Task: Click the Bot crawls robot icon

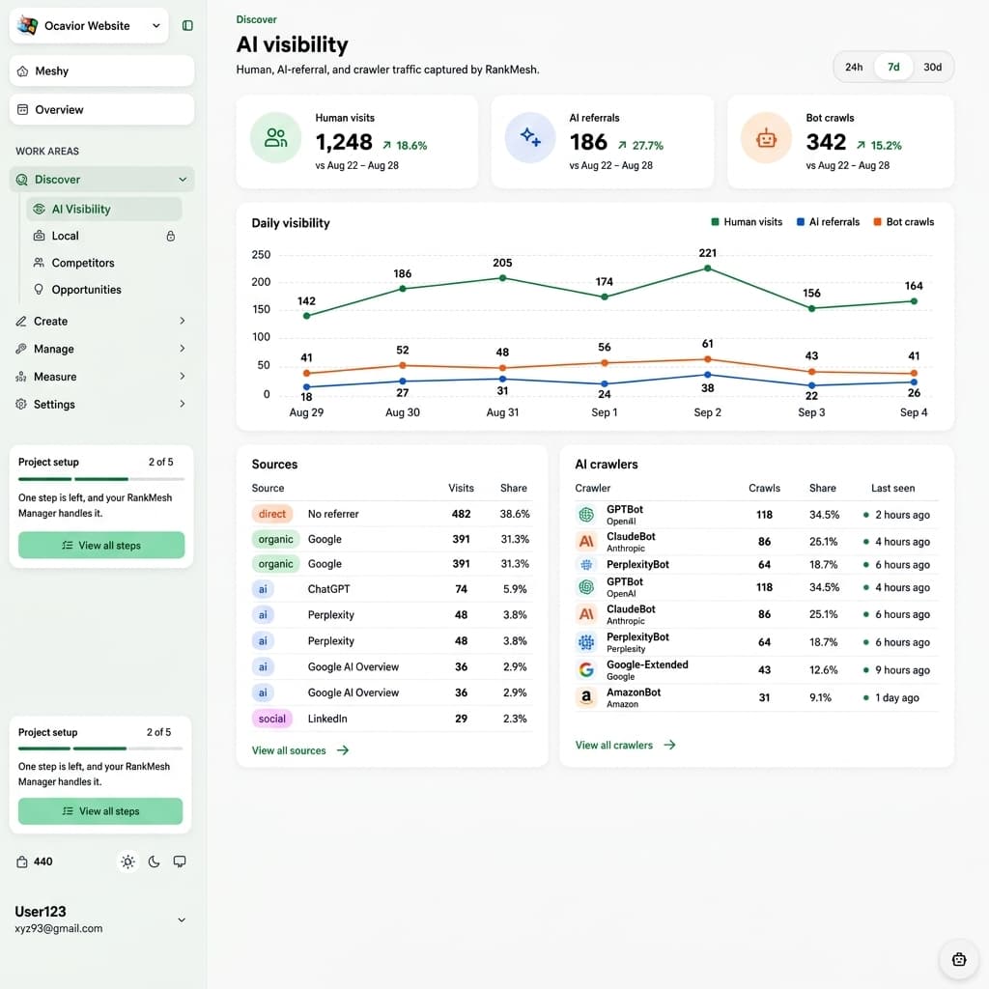Action: (x=766, y=137)
